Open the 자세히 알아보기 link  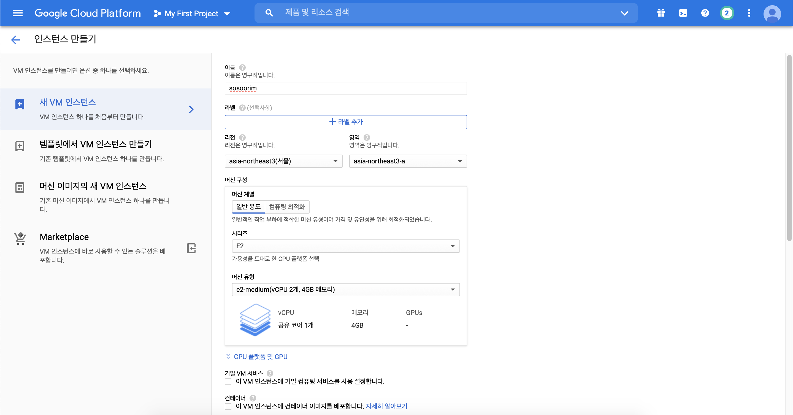pyautogui.click(x=386, y=406)
